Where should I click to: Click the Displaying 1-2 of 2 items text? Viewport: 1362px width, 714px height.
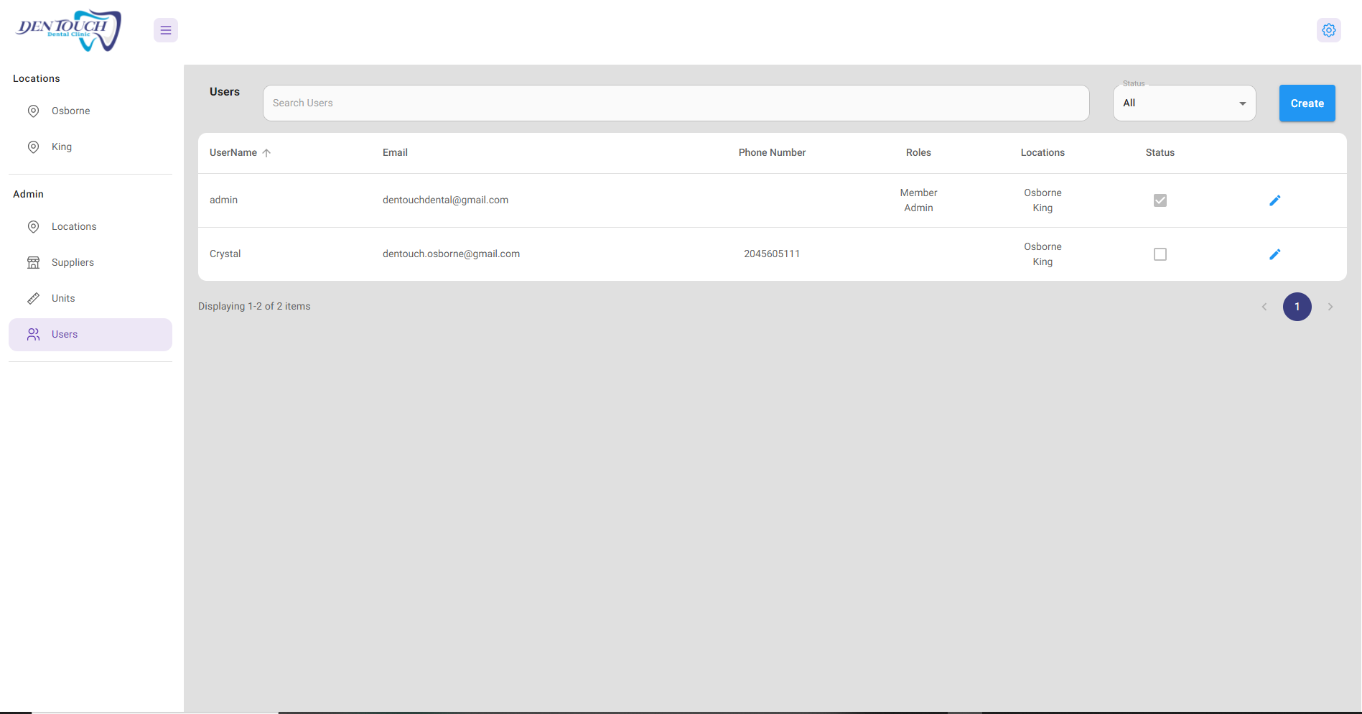click(x=254, y=307)
